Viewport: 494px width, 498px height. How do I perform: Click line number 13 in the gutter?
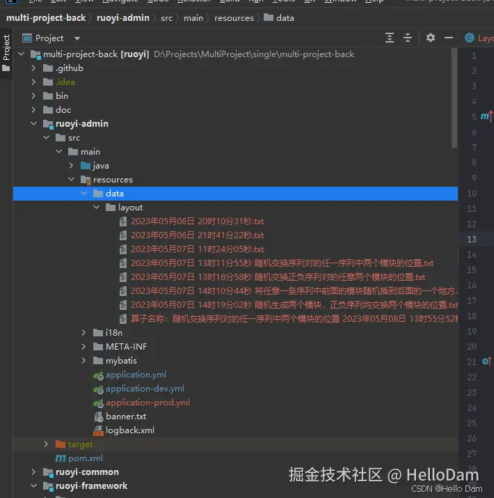471,239
